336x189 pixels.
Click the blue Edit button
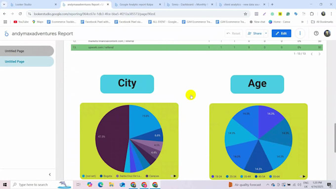[281, 34]
